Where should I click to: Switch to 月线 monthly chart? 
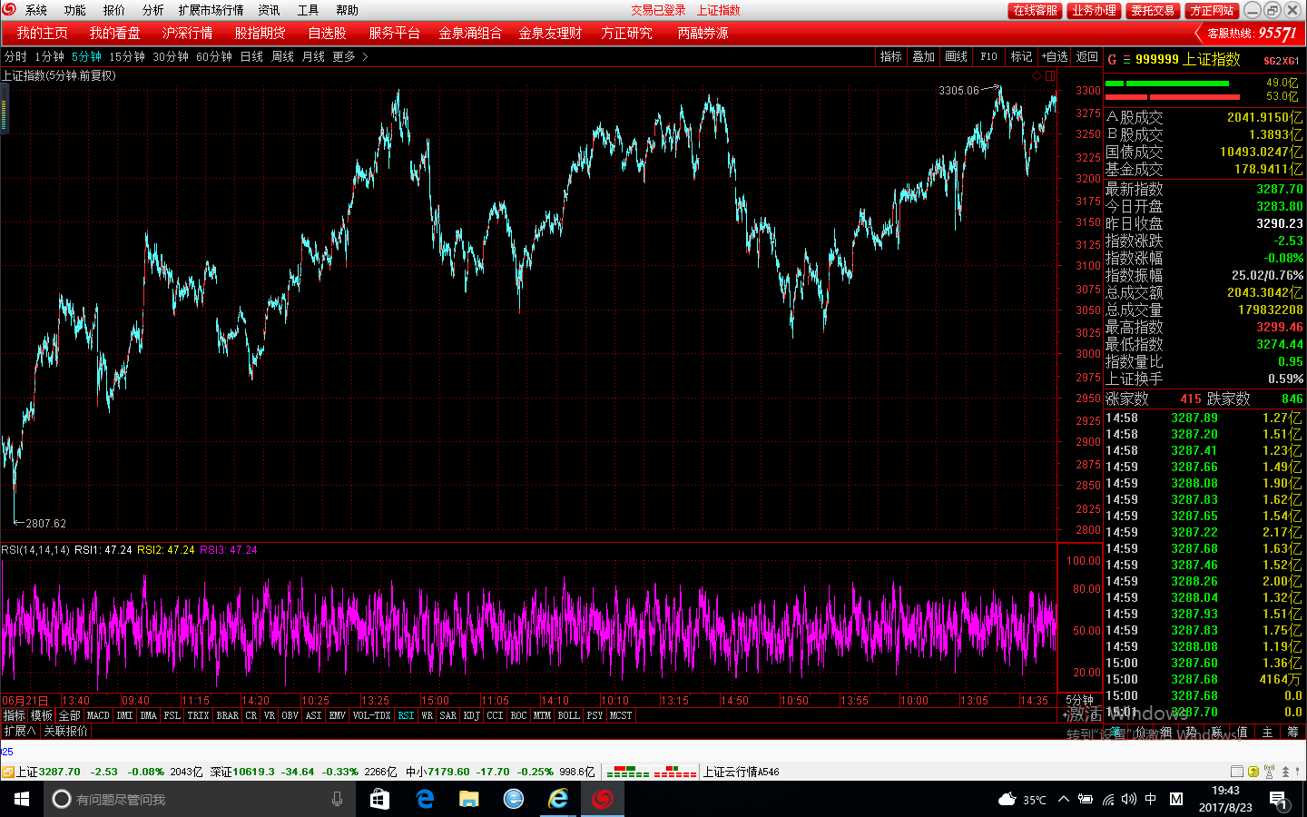(313, 56)
